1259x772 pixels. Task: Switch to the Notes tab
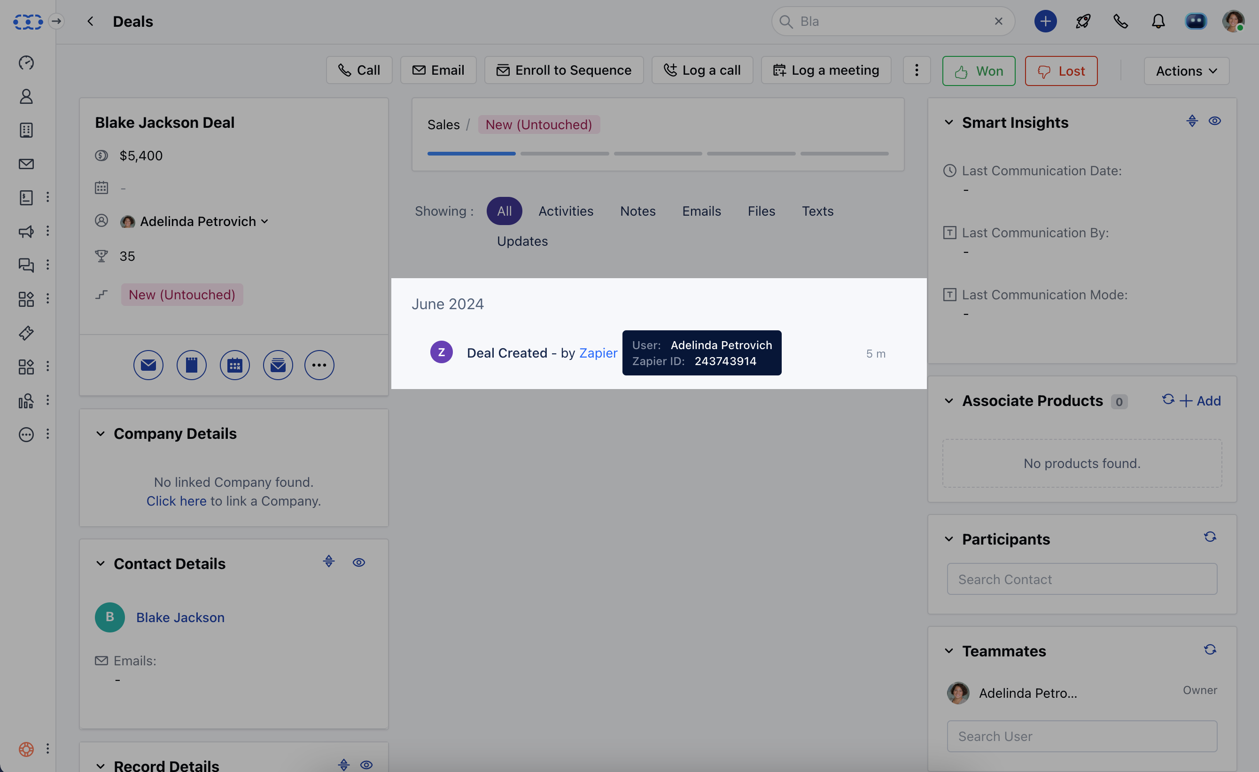(x=637, y=211)
